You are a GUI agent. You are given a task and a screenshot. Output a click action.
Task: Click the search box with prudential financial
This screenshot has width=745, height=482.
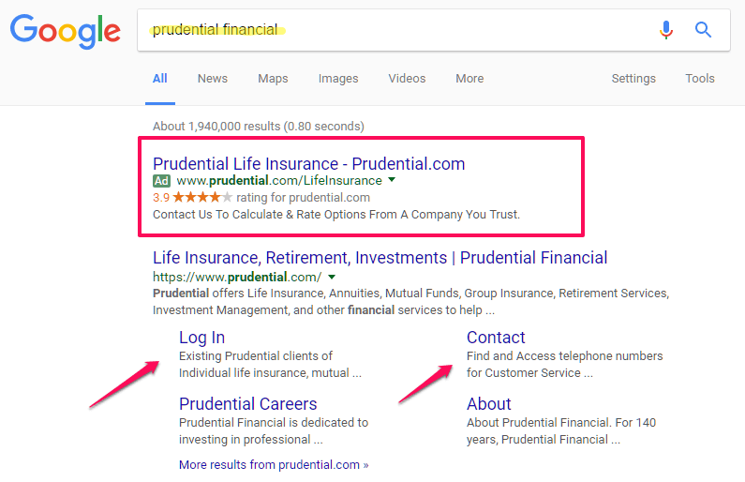coord(433,30)
